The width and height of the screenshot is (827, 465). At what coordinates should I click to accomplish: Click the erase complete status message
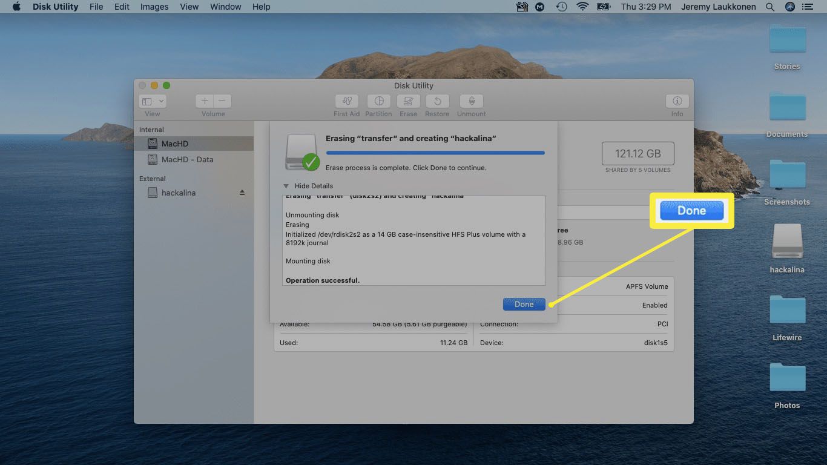click(x=406, y=168)
